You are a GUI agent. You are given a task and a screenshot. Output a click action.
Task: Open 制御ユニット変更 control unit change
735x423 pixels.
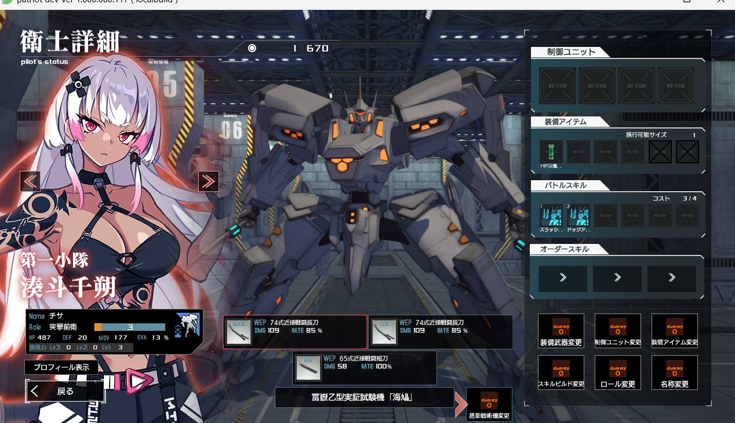(x=618, y=331)
